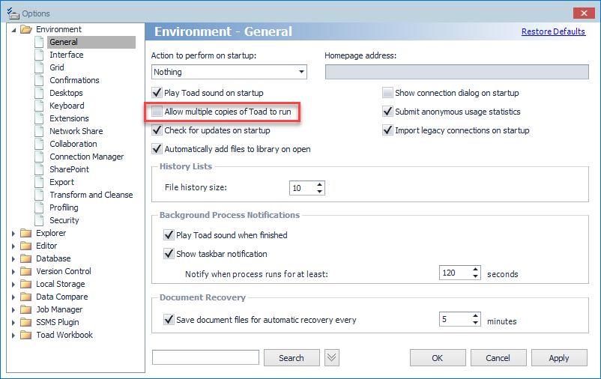The image size is (601, 379).
Task: Select Connection Manager in the tree
Action: 87,157
